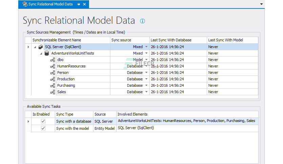
Task: Click the row indicator arrow beside SQL Server
Action: point(28,47)
